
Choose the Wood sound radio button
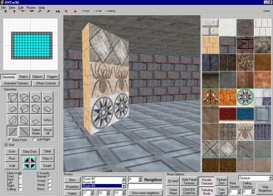49,181
